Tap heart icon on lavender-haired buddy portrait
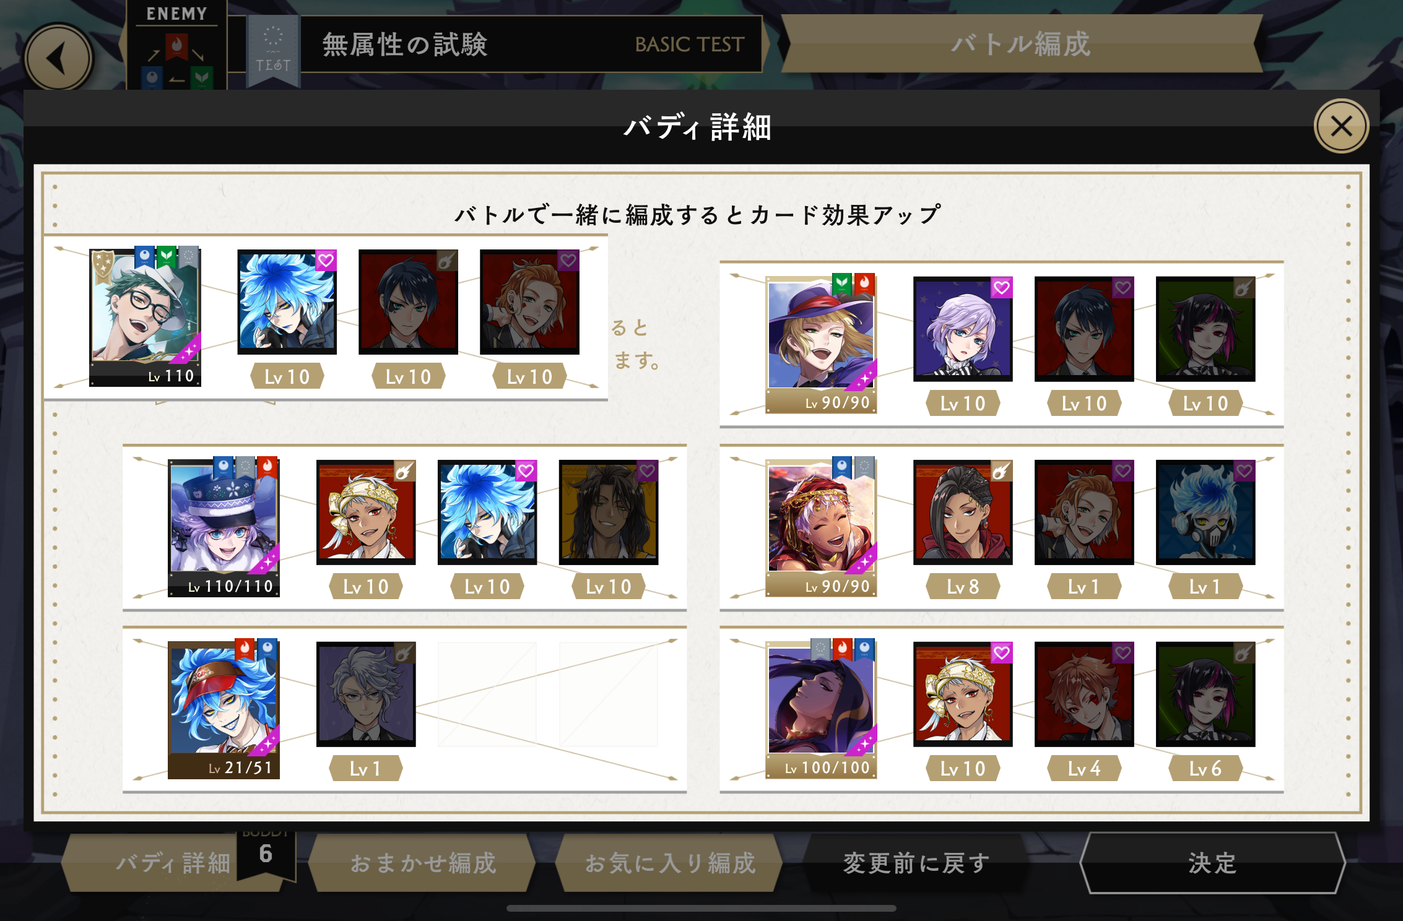This screenshot has height=921, width=1403. point(1002,288)
